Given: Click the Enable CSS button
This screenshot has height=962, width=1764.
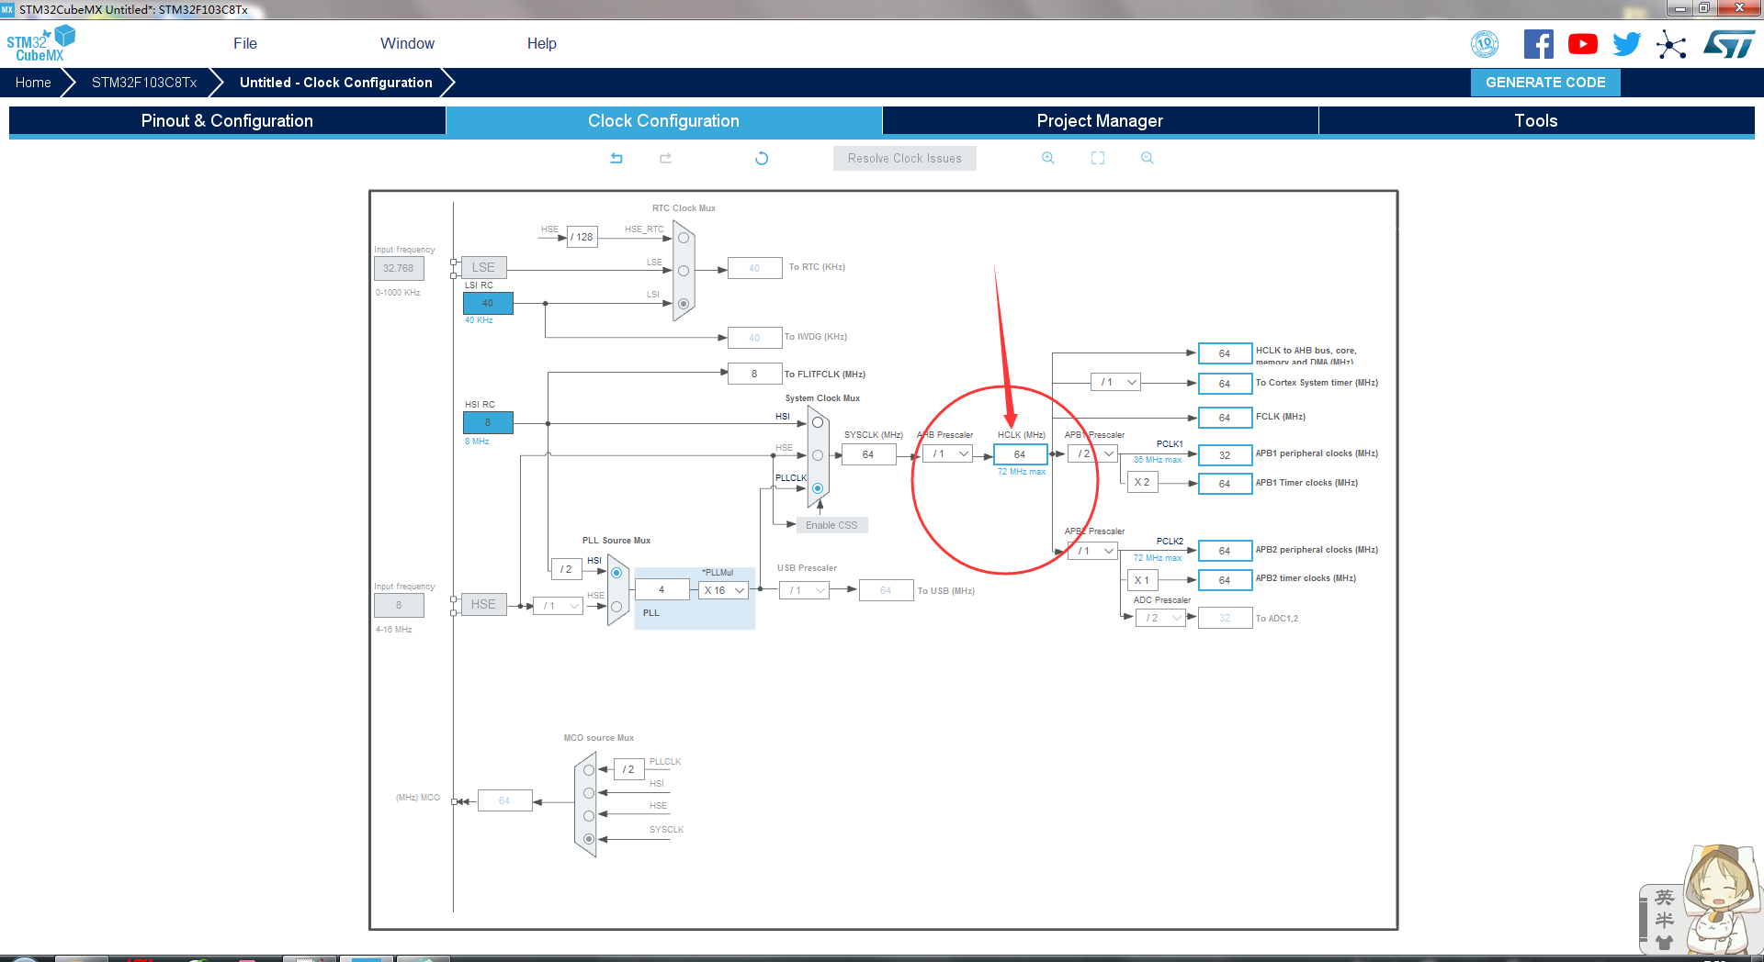Looking at the screenshot, I should [831, 525].
